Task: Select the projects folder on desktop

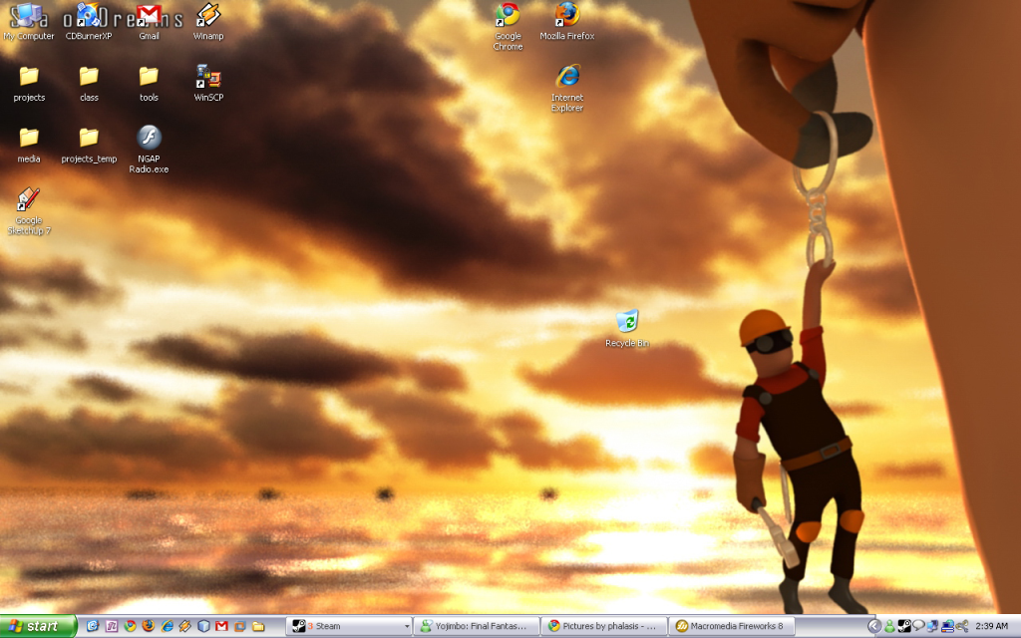Action: coord(29,84)
